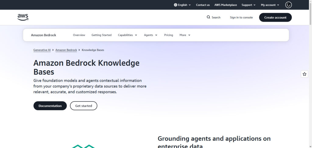This screenshot has width=312, height=148.
Task: Open the Getting Started tab
Action: pyautogui.click(x=101, y=35)
